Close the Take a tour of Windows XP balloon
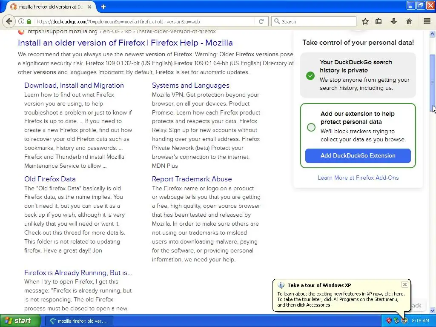This screenshot has height=327, width=436. 405,284
